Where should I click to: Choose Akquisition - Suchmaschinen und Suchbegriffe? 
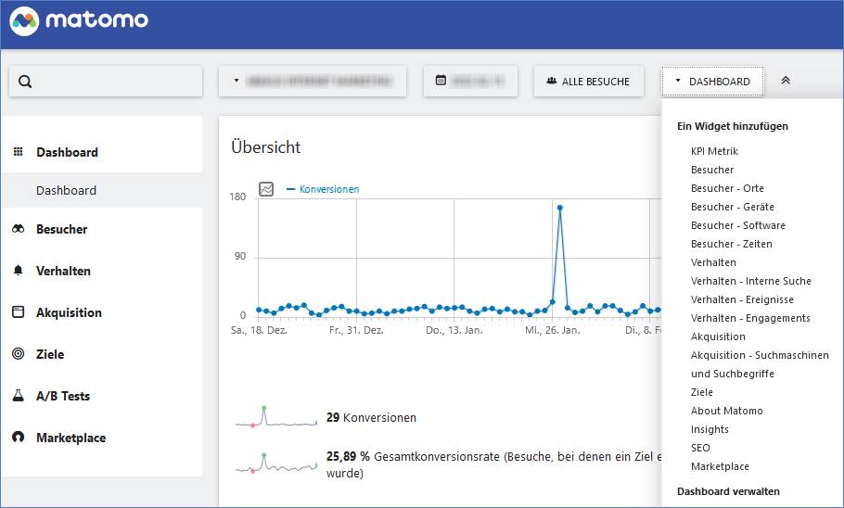tap(760, 364)
